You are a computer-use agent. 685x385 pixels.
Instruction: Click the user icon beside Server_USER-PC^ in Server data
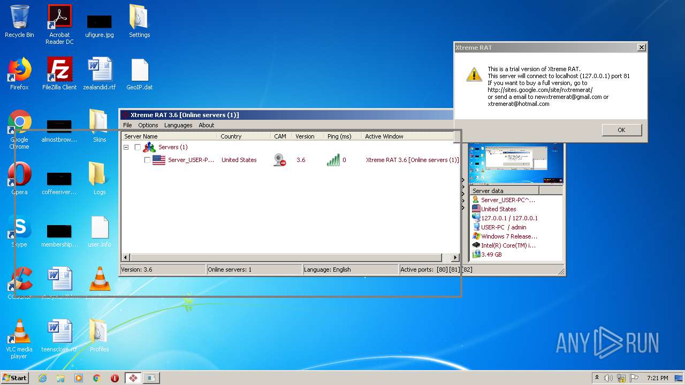click(x=476, y=200)
